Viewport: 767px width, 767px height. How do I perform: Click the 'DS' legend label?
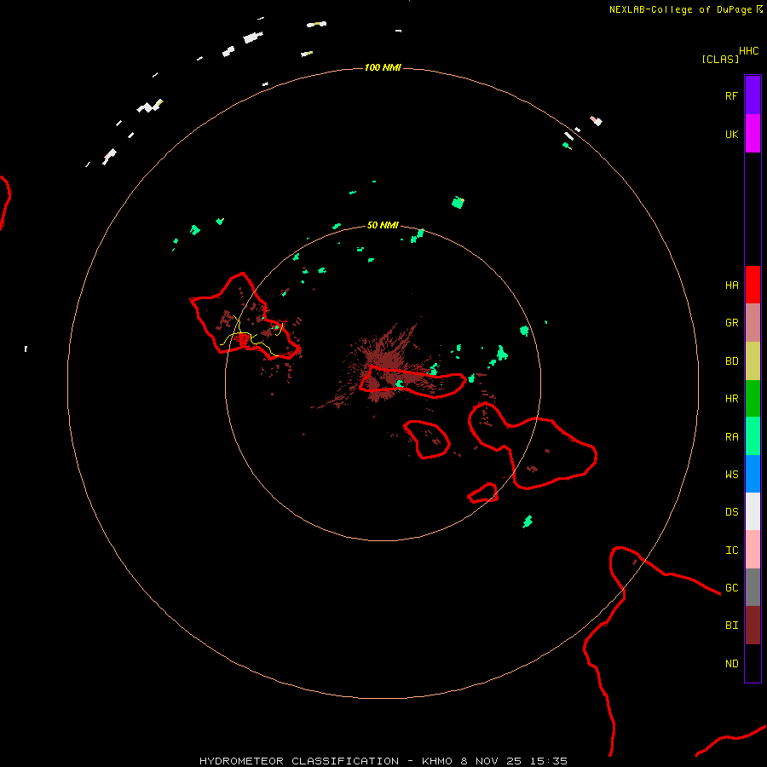tap(731, 512)
